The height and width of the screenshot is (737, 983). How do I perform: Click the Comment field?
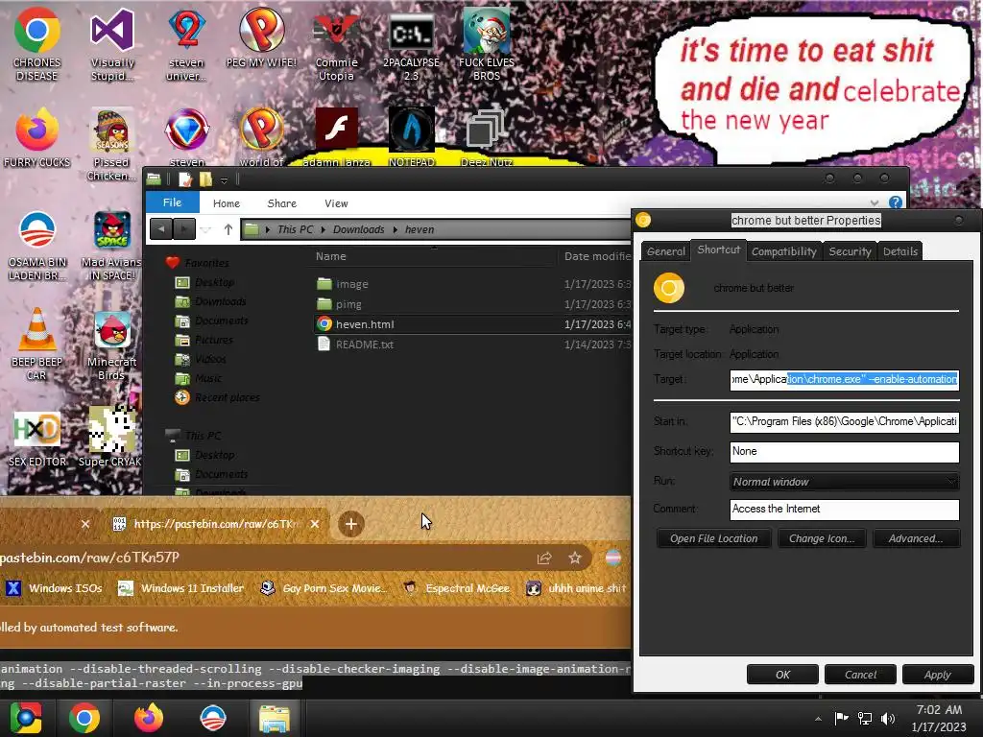coord(845,509)
